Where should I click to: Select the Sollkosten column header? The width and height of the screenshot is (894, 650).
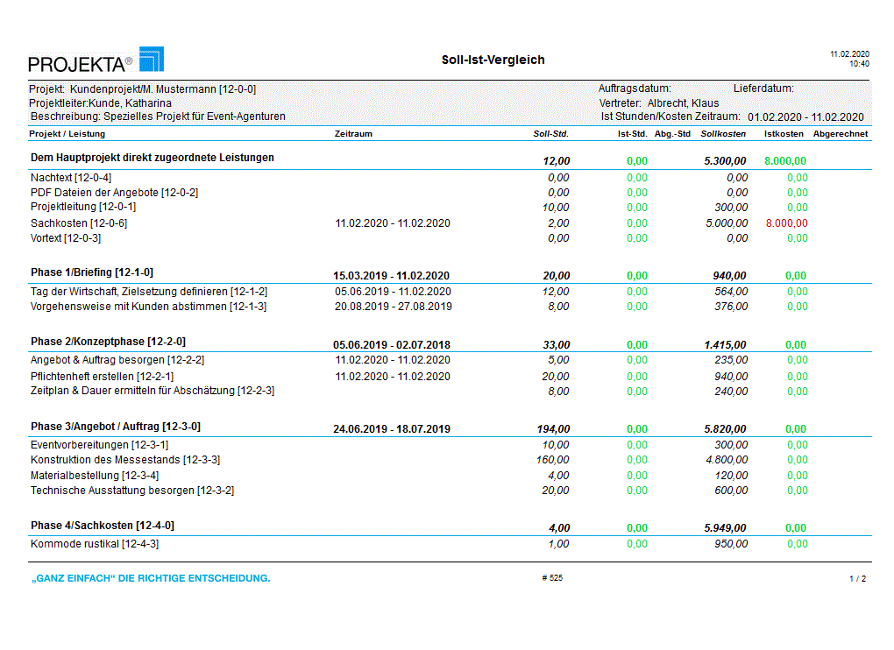click(723, 134)
